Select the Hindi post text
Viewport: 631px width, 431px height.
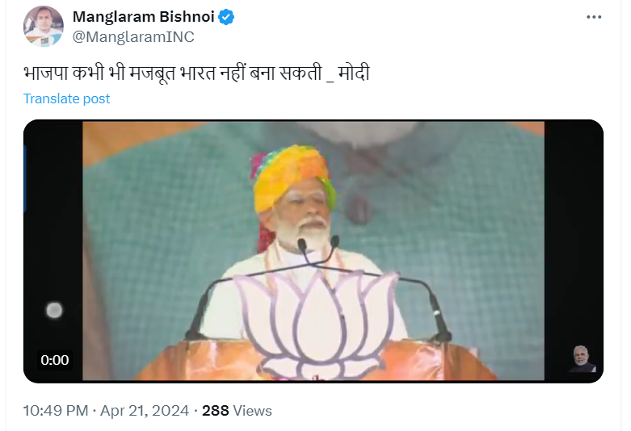click(196, 73)
